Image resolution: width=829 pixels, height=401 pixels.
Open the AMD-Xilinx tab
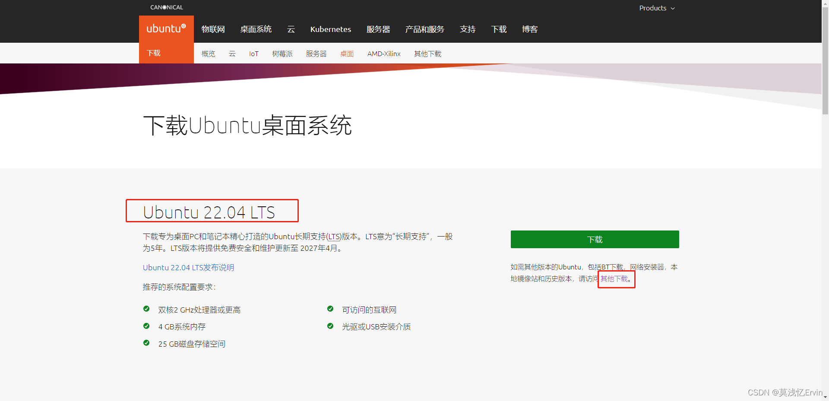pos(383,54)
